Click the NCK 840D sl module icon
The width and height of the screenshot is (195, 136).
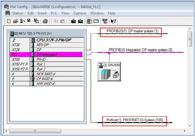(x=33, y=74)
